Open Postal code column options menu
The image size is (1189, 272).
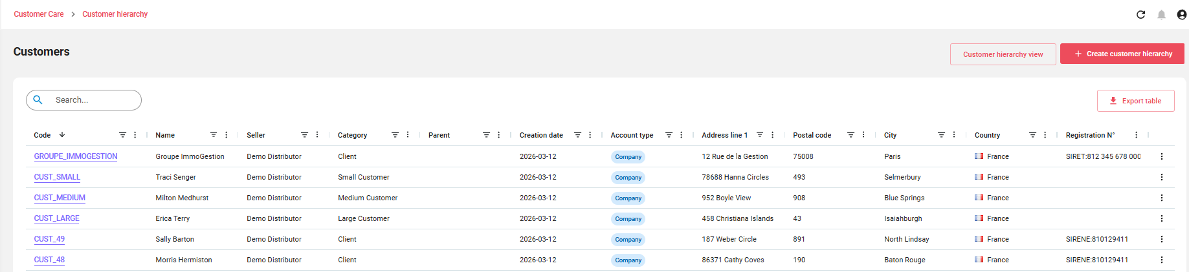(x=863, y=134)
